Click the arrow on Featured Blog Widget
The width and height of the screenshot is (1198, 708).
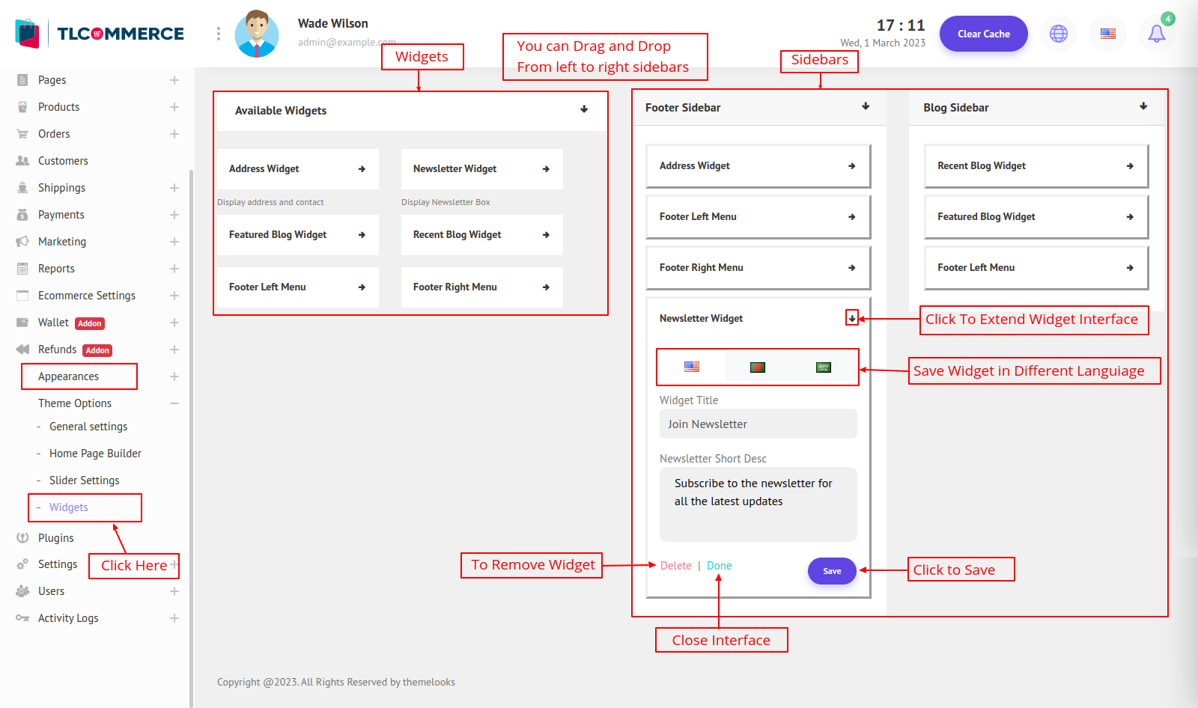point(362,235)
